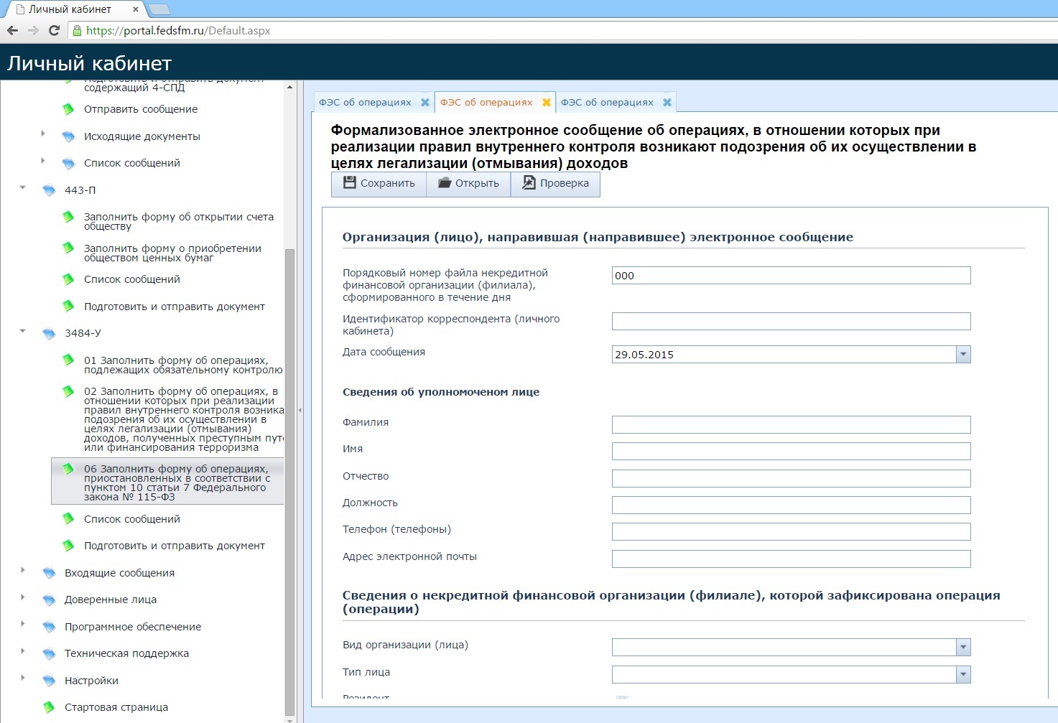Viewport: 1058px width, 723px height.
Task: Click the blue icon beside Техническая поддержка
Action: [49, 654]
